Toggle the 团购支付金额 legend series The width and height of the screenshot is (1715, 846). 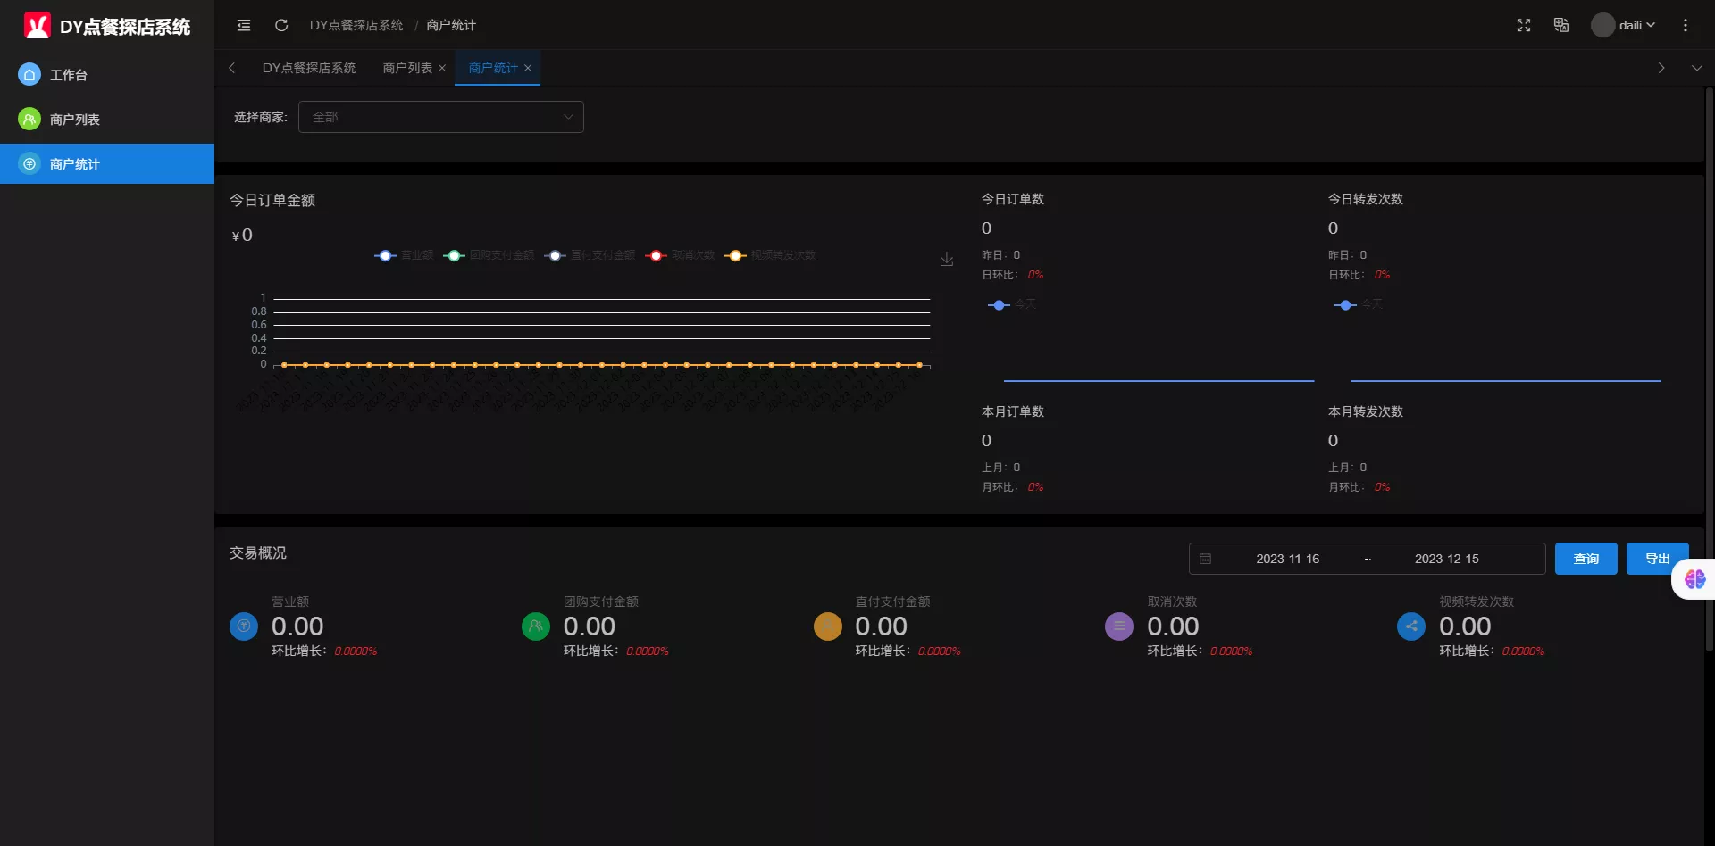(489, 256)
